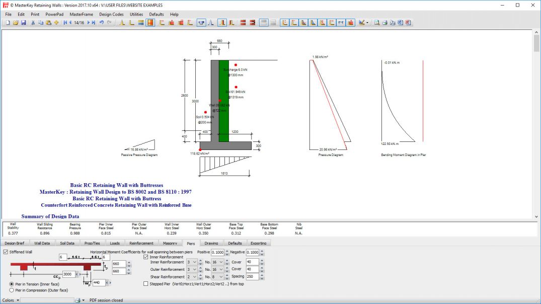Click the red double-bar toolbar icon

point(243,23)
